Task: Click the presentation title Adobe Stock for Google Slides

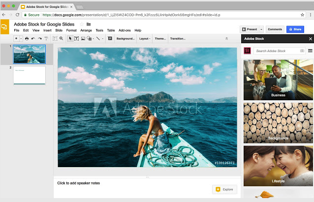Action: tap(44, 24)
